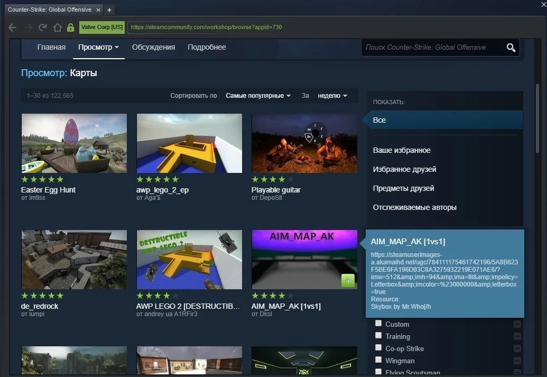Open the неделю time period dropdown

[332, 96]
